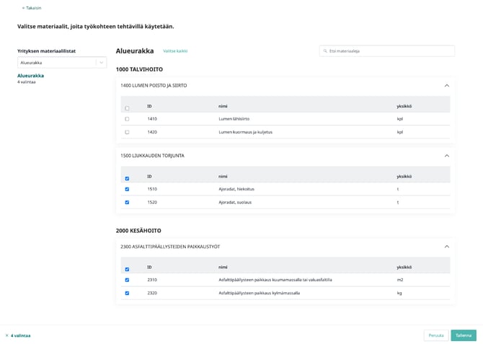Open the Alueurakka material list dropdown
This screenshot has width=483, height=344.
(x=101, y=63)
